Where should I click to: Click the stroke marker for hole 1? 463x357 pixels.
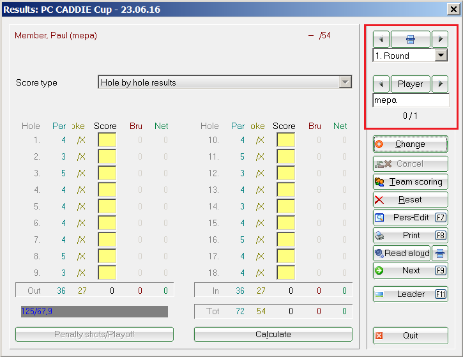[x=81, y=140]
